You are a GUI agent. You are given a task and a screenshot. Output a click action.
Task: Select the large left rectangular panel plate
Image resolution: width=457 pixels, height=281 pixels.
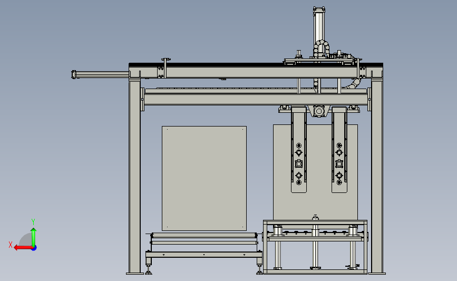(x=204, y=178)
